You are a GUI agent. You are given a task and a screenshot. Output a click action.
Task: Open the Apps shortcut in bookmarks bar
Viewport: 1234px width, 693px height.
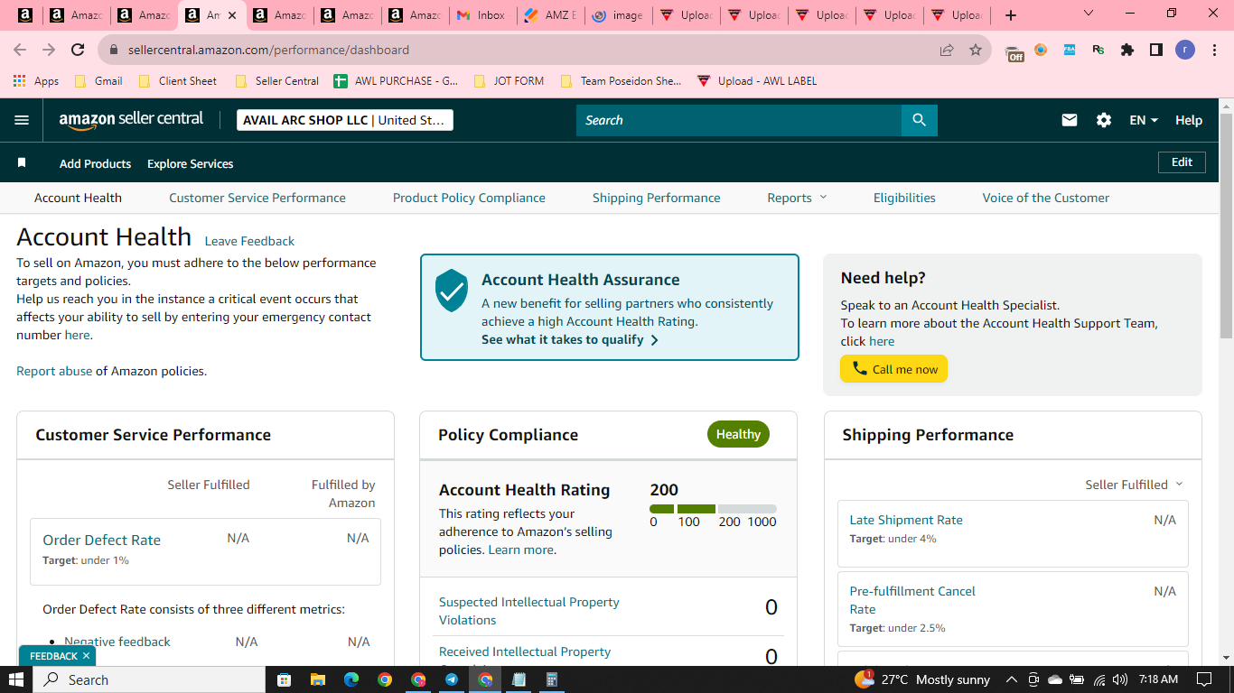(x=36, y=80)
